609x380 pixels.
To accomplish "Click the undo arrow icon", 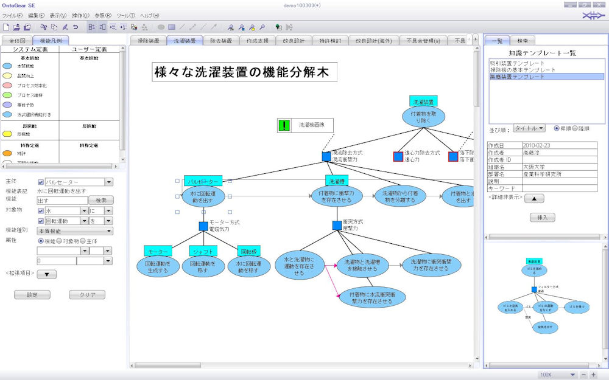I will tap(76, 27).
